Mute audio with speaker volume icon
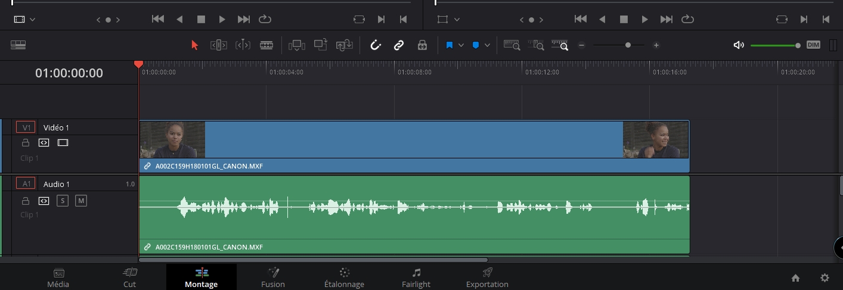843x290 pixels. click(x=739, y=45)
